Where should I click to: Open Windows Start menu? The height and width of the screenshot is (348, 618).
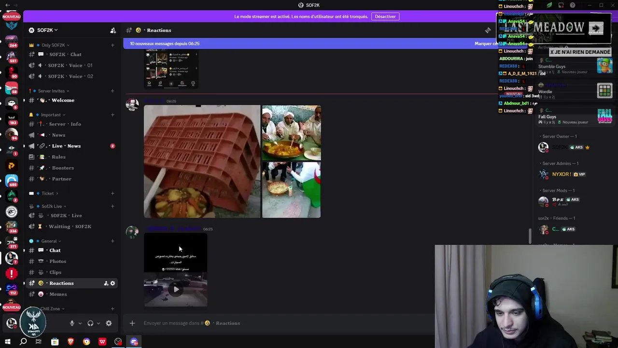tap(7, 342)
